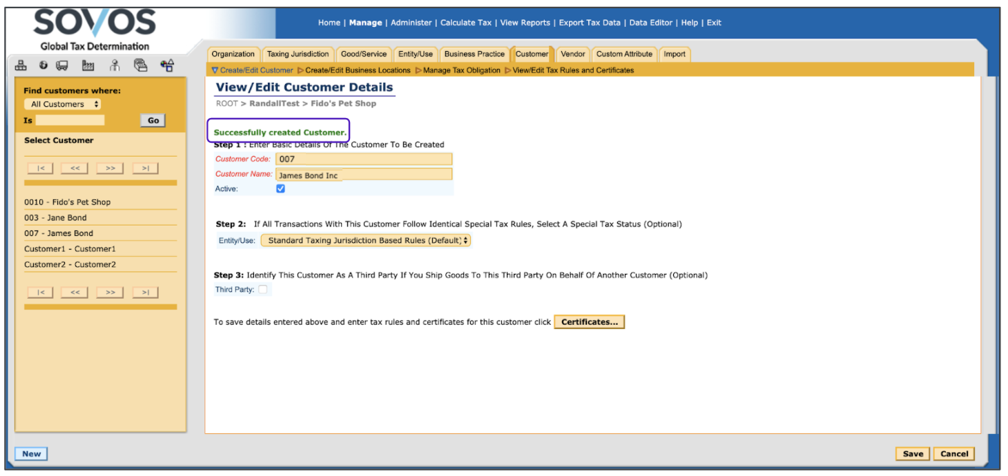Click the New button at bottom left
1008x476 pixels.
(31, 454)
